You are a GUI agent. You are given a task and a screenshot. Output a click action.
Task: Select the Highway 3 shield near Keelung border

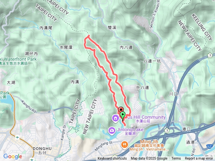tap(210, 55)
